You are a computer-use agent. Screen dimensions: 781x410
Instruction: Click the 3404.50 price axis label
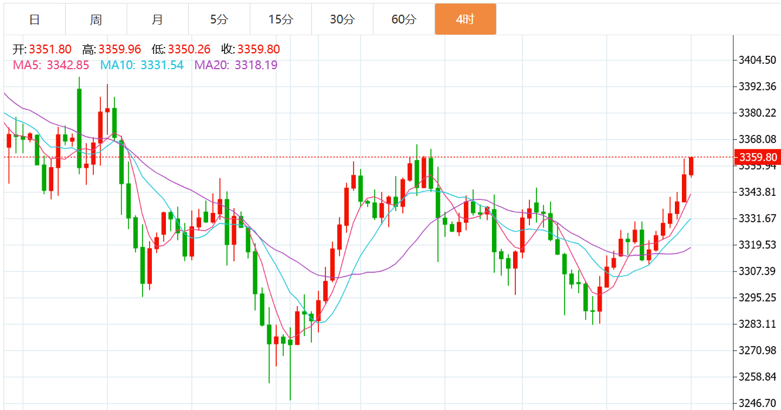tap(758, 60)
